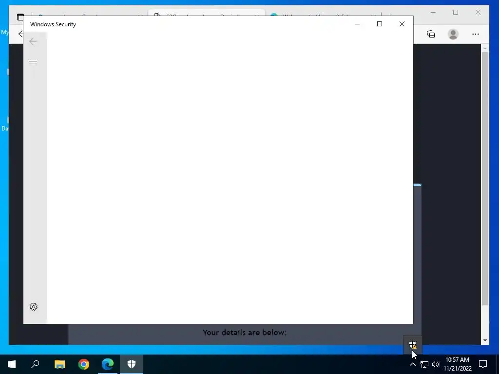Open the Windows Start menu
499x374 pixels.
tap(12, 364)
